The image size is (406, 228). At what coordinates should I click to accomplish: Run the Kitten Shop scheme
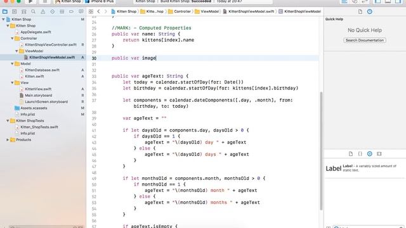coord(30,1)
